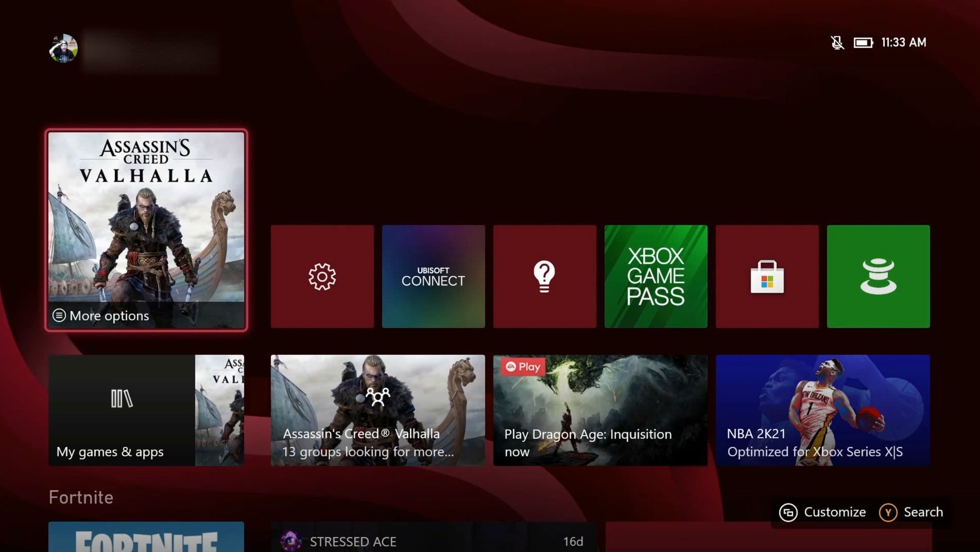This screenshot has width=980, height=552.
Task: Click the EA Play badge on Dragon Age
Action: [522, 367]
